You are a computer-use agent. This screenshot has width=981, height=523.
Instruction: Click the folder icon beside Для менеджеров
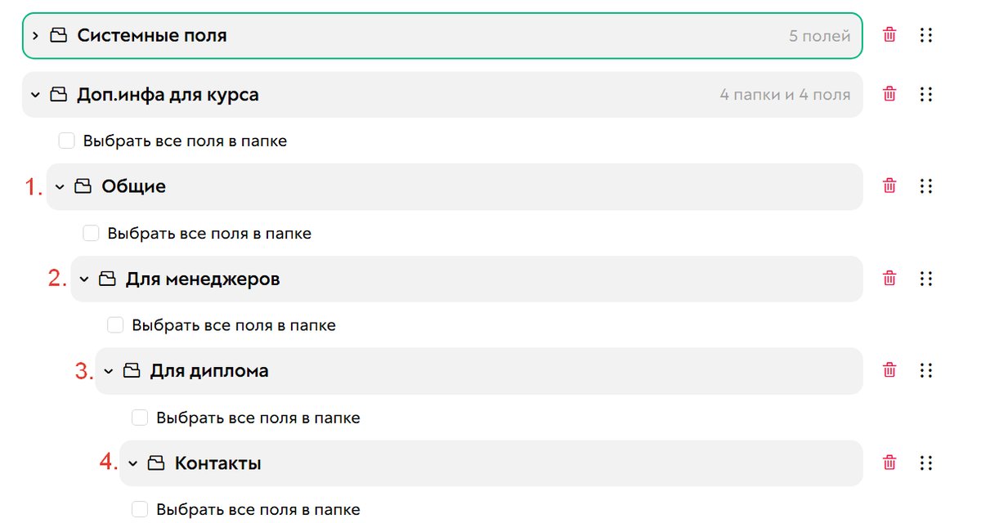(x=107, y=279)
